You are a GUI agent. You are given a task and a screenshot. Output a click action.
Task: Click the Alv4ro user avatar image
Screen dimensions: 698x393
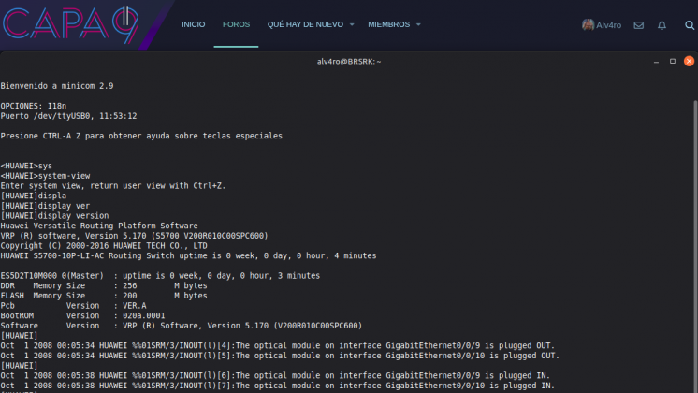pos(588,25)
